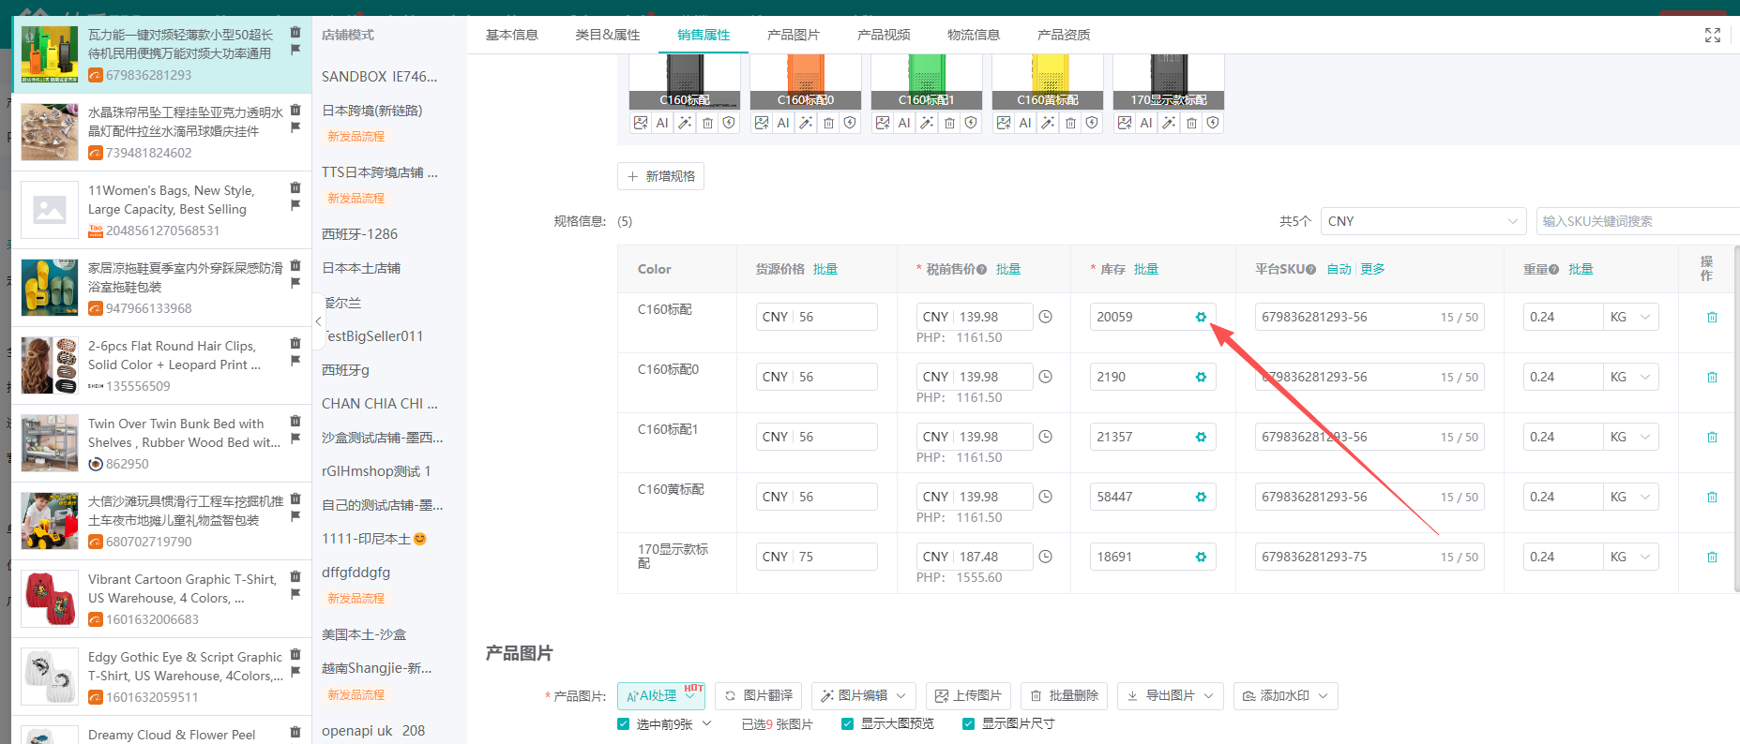This screenshot has height=744, width=1740.
Task: Open the CNY currency dropdown
Action: pyautogui.click(x=1422, y=221)
